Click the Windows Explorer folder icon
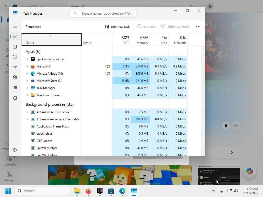The image size is (263, 197). click(33, 95)
